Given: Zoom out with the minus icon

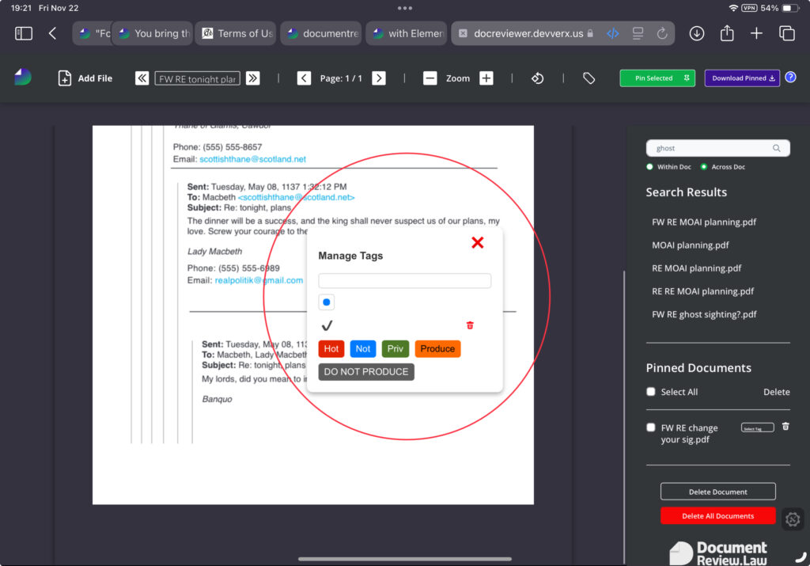Looking at the screenshot, I should tap(430, 78).
